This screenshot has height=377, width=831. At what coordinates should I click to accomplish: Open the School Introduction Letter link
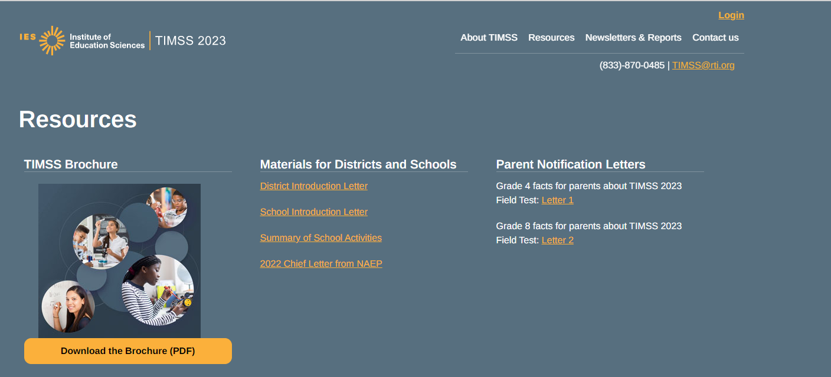pyautogui.click(x=313, y=212)
